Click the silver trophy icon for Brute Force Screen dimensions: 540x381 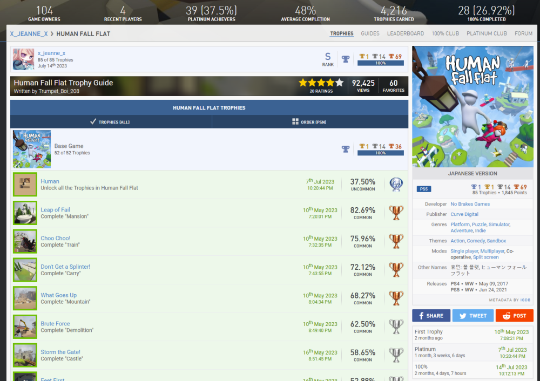pos(396,326)
